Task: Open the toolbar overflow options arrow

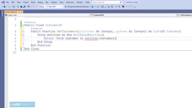Action: tap(135, 7)
